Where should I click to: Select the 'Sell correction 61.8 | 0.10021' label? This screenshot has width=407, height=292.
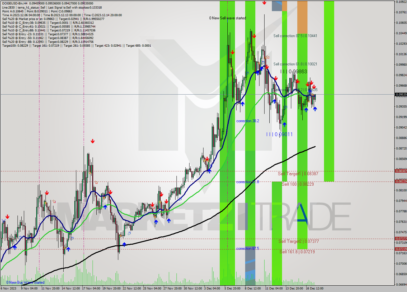tap(295, 64)
